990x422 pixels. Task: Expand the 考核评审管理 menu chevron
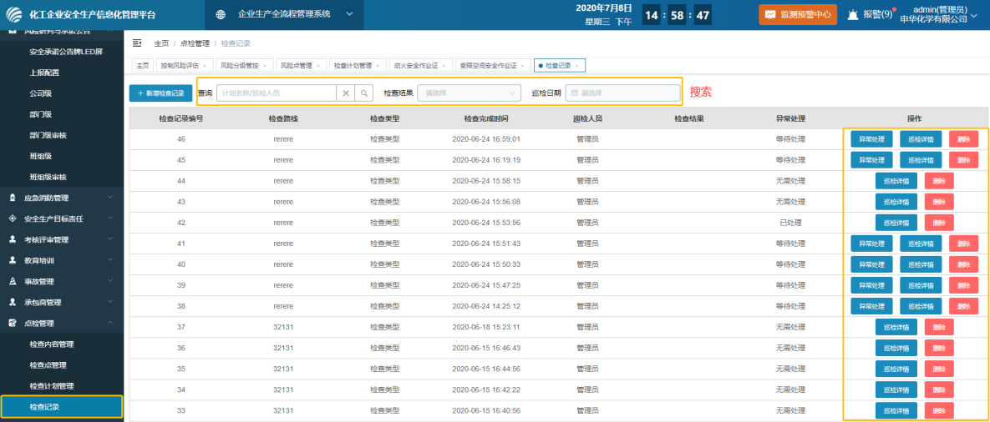pyautogui.click(x=109, y=239)
